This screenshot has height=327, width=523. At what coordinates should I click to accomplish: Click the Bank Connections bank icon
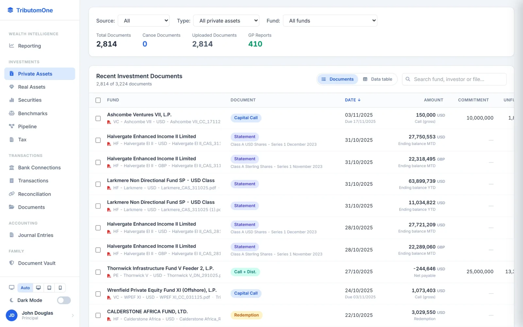point(12,168)
